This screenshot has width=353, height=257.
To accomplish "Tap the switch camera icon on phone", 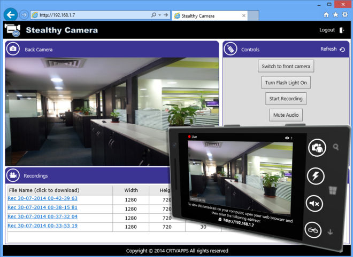I will coord(317,148).
